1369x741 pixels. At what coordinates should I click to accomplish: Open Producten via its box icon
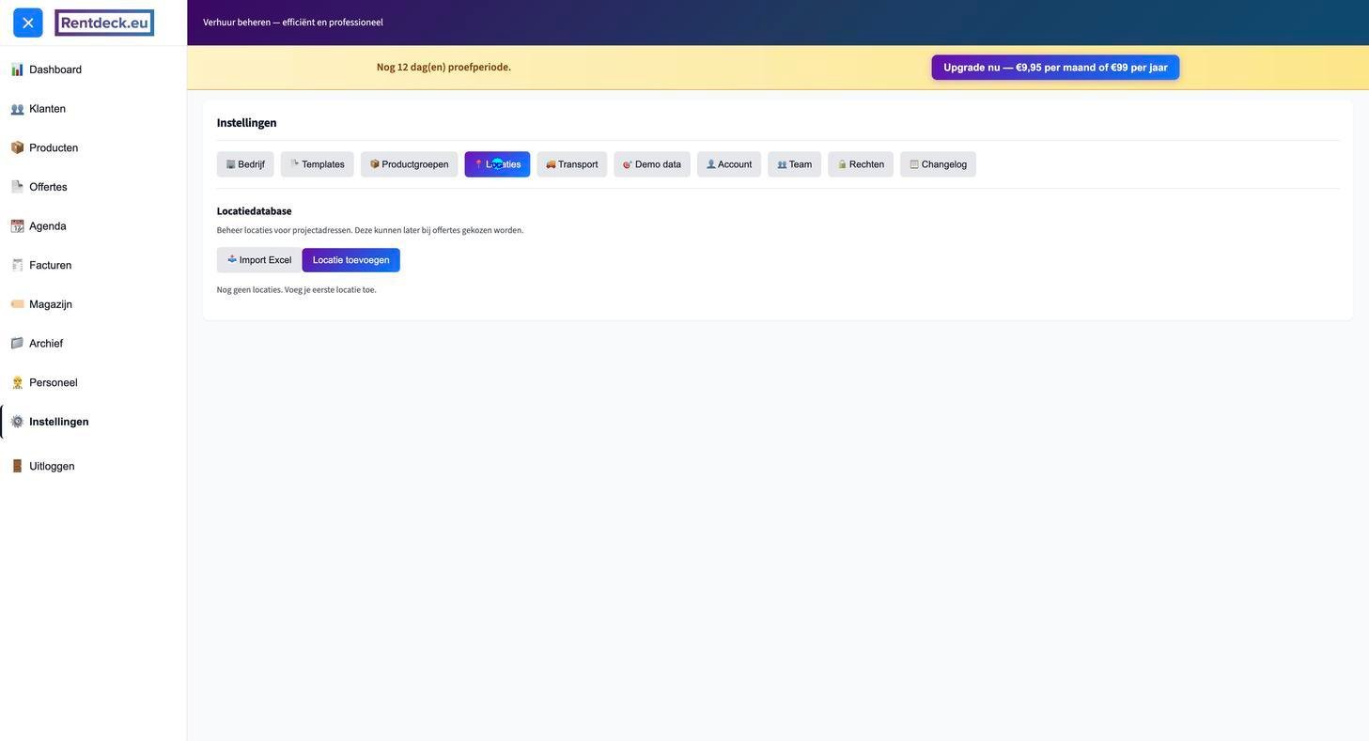pos(17,148)
